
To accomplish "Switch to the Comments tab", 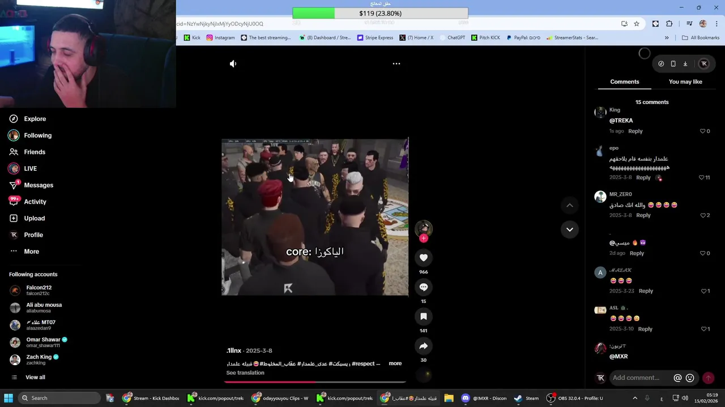I will click(624, 82).
